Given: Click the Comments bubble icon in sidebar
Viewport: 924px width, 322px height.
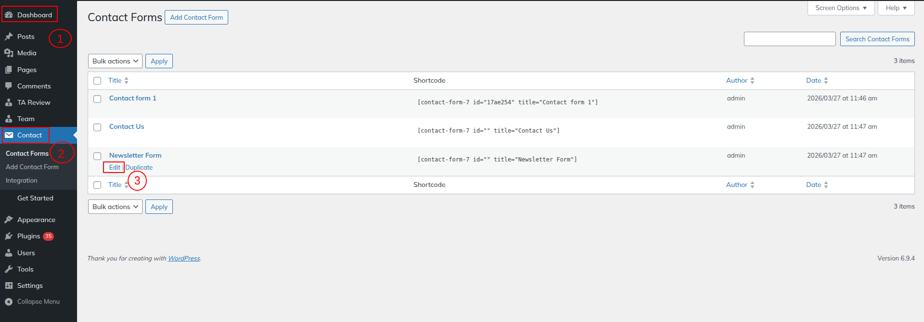Looking at the screenshot, I should point(9,86).
